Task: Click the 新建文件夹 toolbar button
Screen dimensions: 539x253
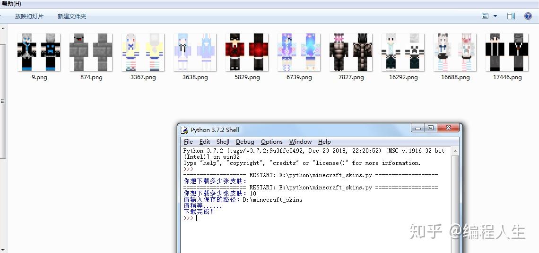Action: (x=72, y=16)
